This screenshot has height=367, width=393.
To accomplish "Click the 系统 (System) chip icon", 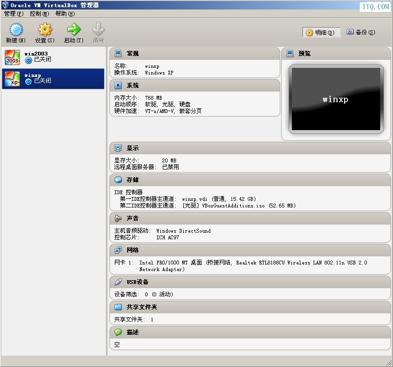I will point(118,85).
